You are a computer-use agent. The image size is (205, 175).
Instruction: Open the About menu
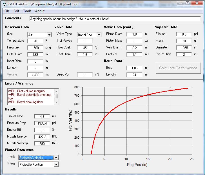pyautogui.click(x=40, y=11)
